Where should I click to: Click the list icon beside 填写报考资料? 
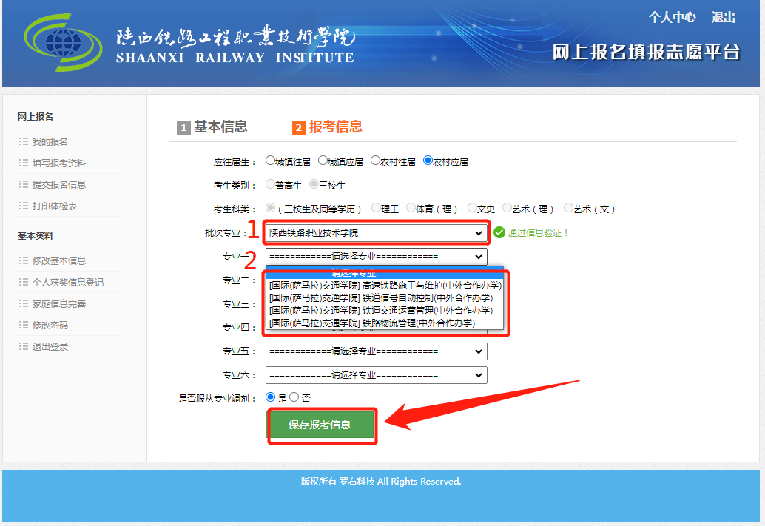click(24, 163)
